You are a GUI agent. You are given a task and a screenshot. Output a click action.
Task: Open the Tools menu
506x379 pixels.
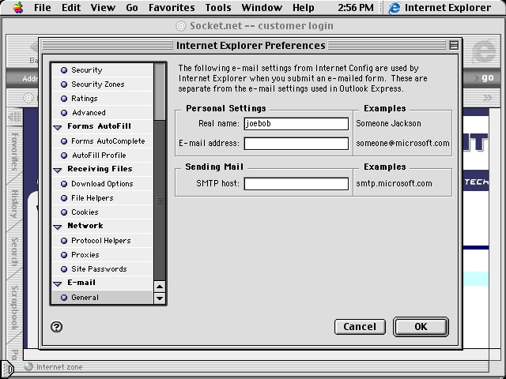(218, 7)
